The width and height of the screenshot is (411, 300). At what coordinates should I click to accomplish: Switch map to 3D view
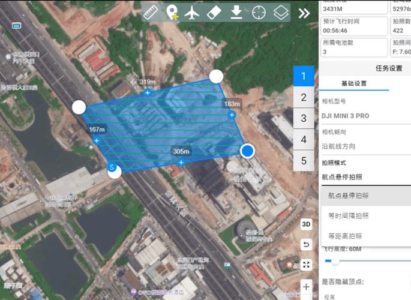point(306,224)
